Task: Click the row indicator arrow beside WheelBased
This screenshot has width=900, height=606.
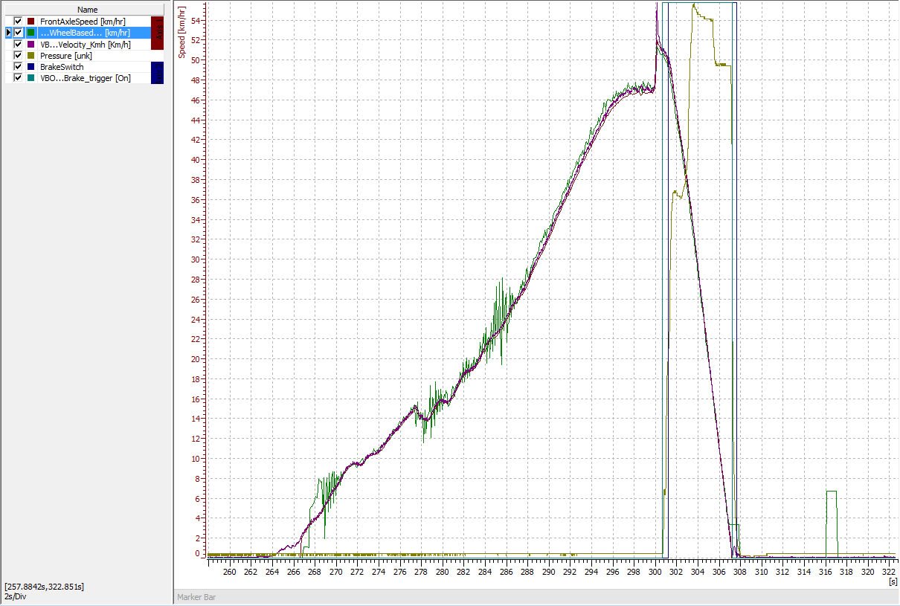Action: click(x=8, y=33)
